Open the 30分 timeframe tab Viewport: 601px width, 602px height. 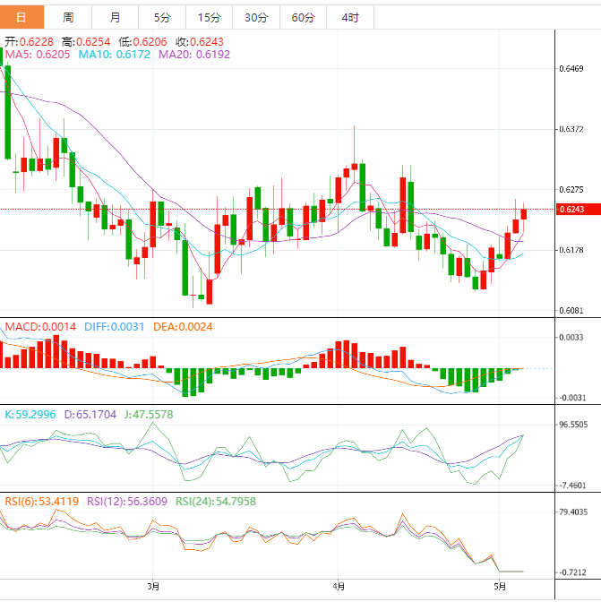[256, 17]
